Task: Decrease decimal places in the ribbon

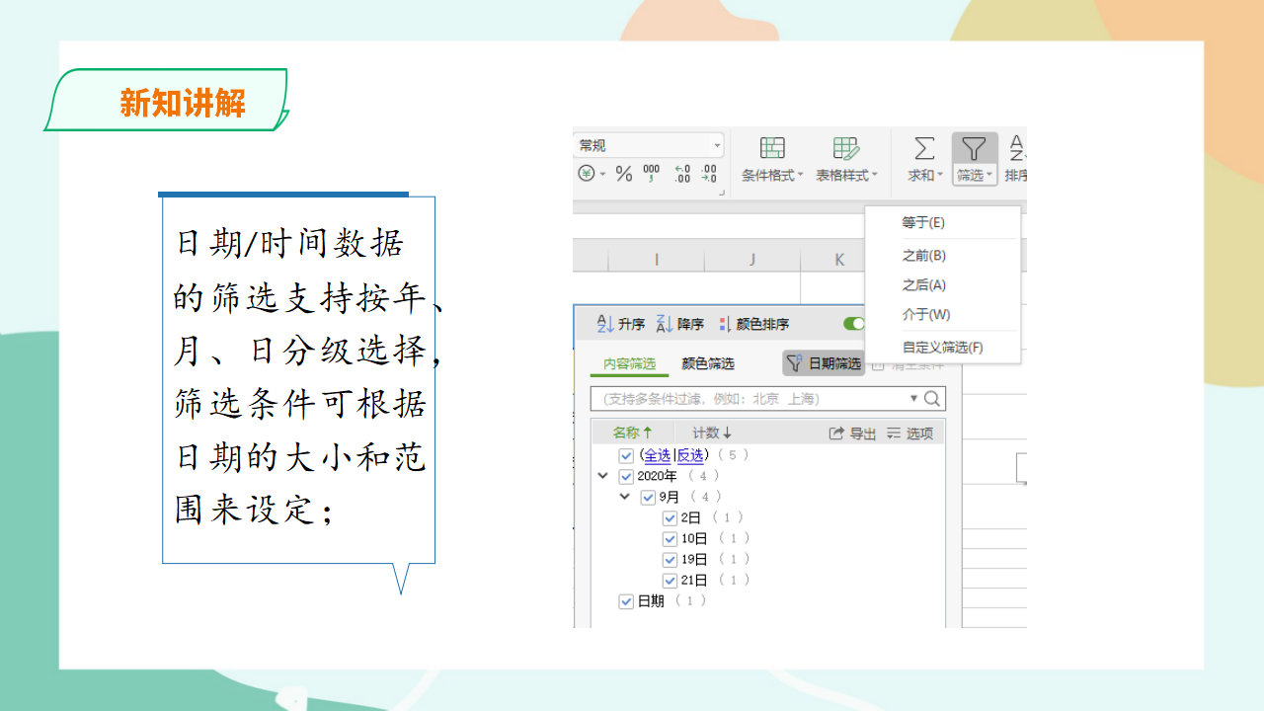Action: coord(709,174)
